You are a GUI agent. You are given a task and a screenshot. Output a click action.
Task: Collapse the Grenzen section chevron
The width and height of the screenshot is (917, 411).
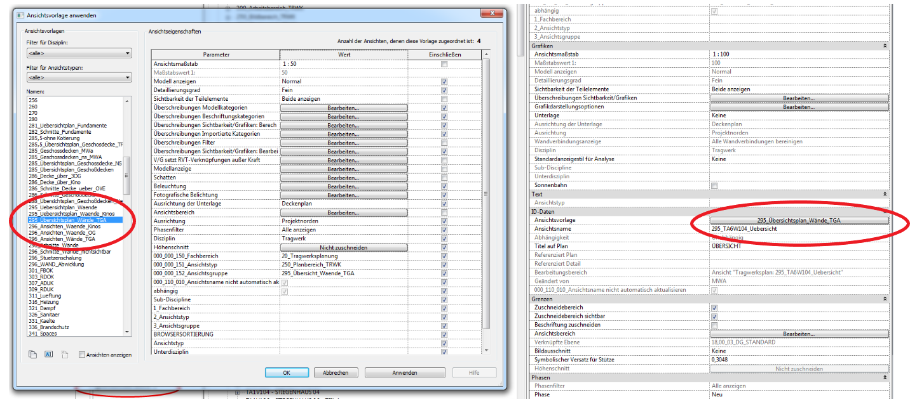pyautogui.click(x=885, y=299)
